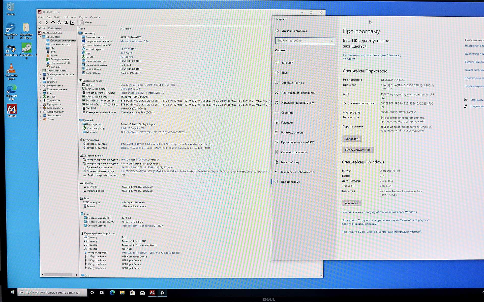
Task: Open the VLC media player desktop icon
Action: [x=11, y=72]
